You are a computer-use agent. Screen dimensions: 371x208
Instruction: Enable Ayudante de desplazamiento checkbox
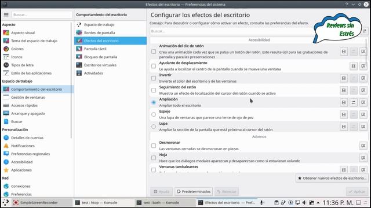pyautogui.click(x=154, y=66)
